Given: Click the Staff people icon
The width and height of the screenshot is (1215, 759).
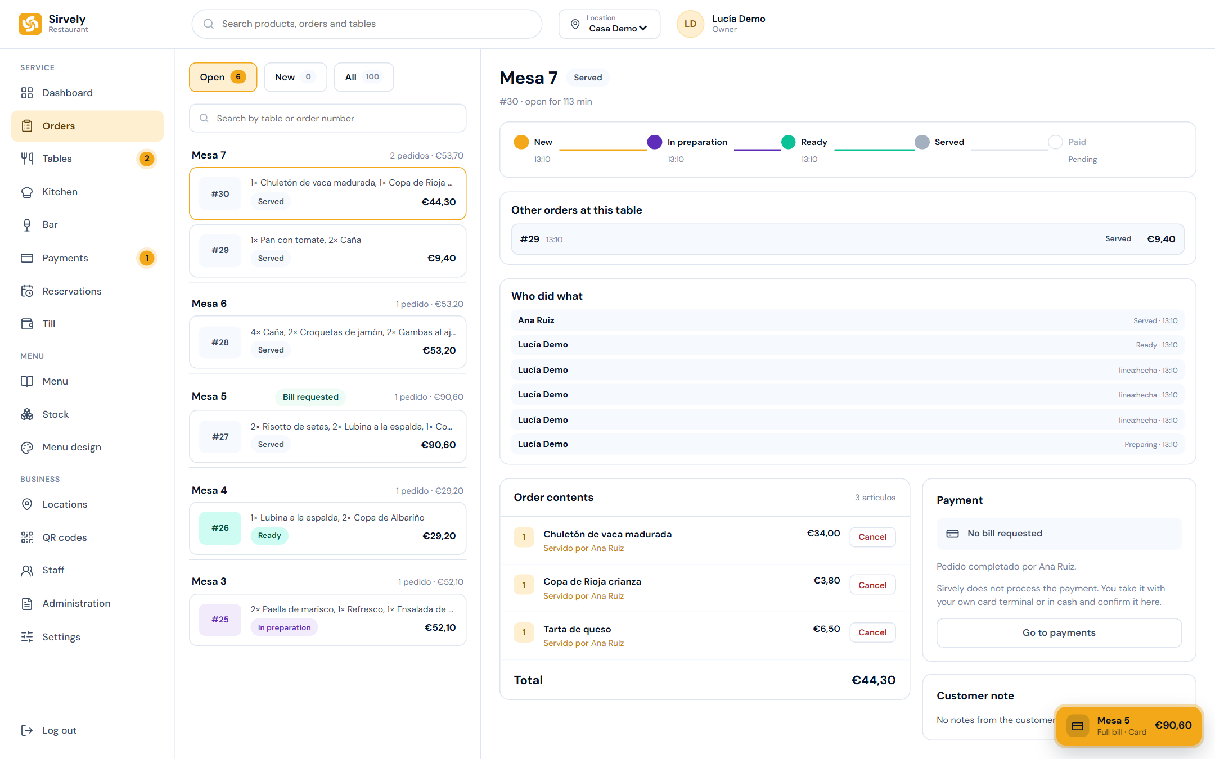Looking at the screenshot, I should pyautogui.click(x=27, y=570).
